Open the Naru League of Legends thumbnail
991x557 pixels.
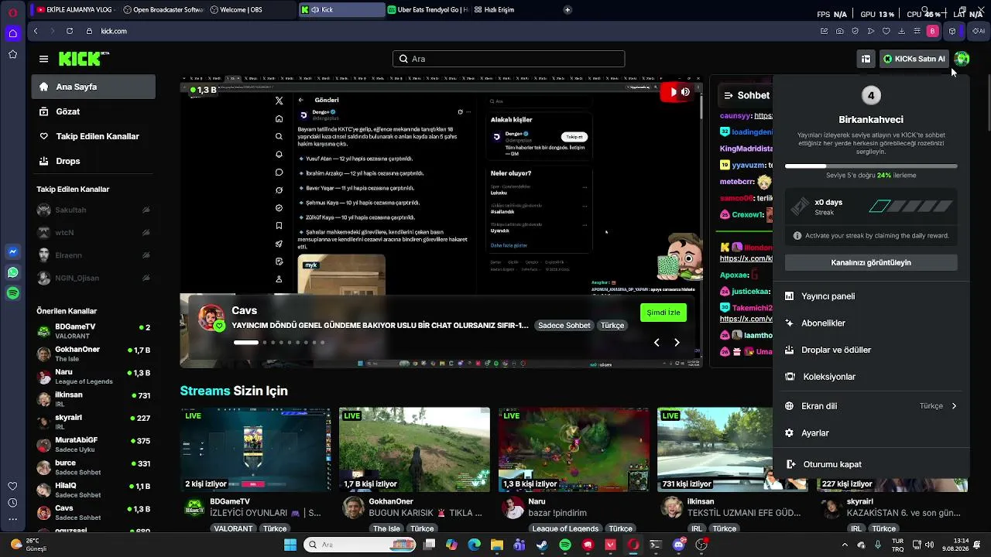coord(574,449)
